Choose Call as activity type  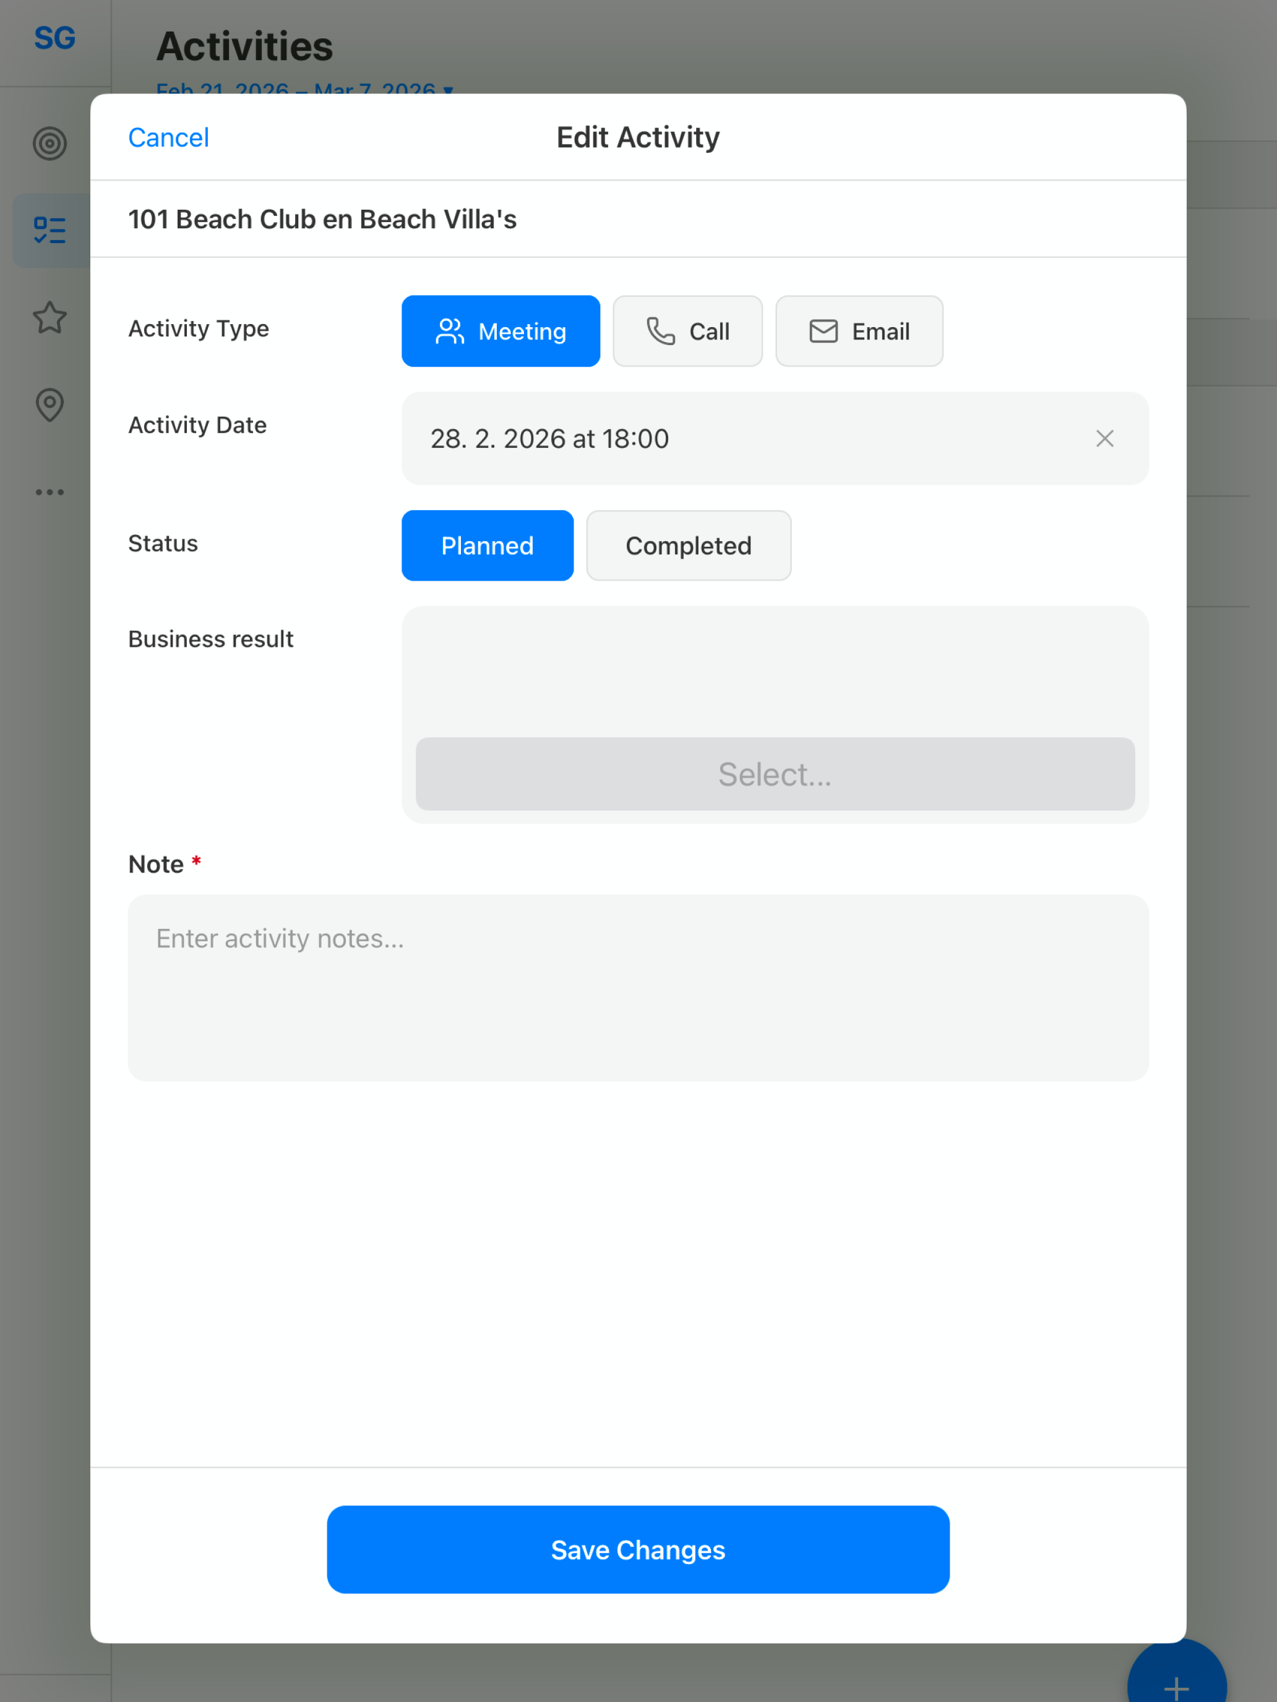pyautogui.click(x=687, y=331)
